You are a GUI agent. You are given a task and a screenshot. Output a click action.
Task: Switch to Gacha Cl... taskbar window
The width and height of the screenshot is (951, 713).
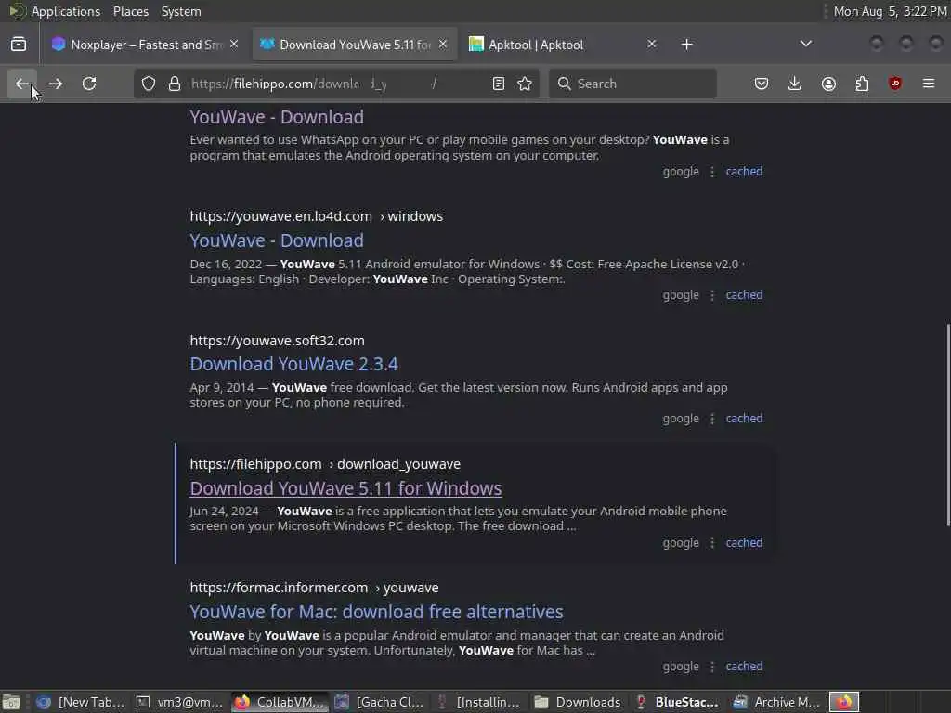click(379, 702)
